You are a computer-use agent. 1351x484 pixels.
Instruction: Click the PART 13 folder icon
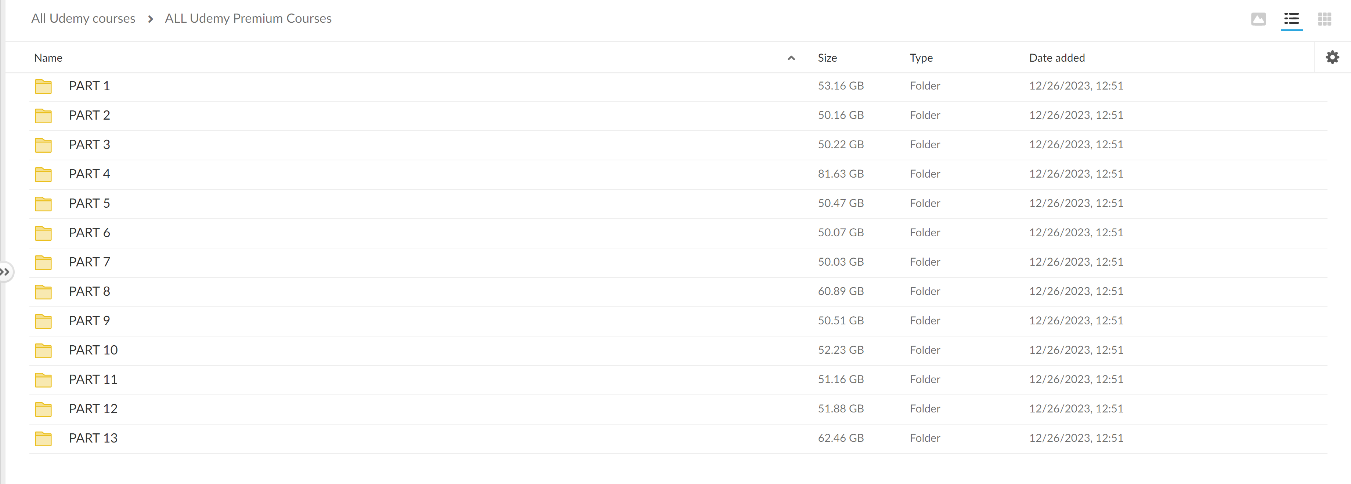point(43,438)
